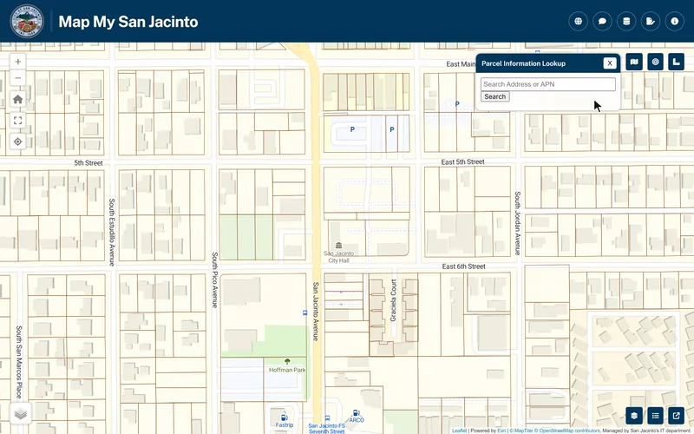Click the Search button
694x434 pixels.
494,96
